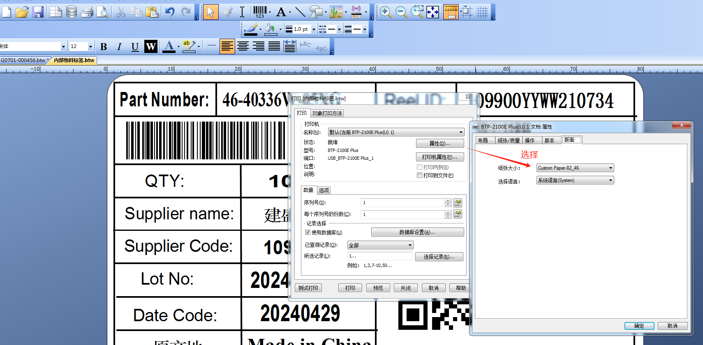The width and height of the screenshot is (703, 345).
Task: Toggle Bold text formatting
Action: tap(104, 47)
